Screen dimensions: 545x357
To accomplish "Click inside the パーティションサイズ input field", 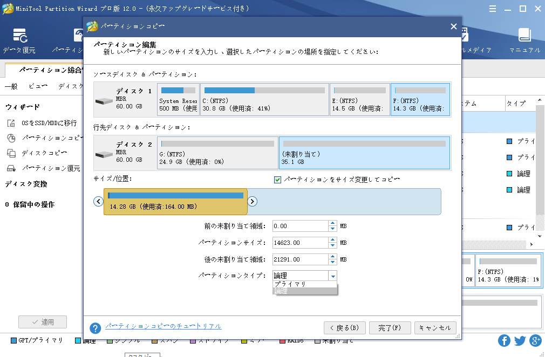I will (299, 242).
